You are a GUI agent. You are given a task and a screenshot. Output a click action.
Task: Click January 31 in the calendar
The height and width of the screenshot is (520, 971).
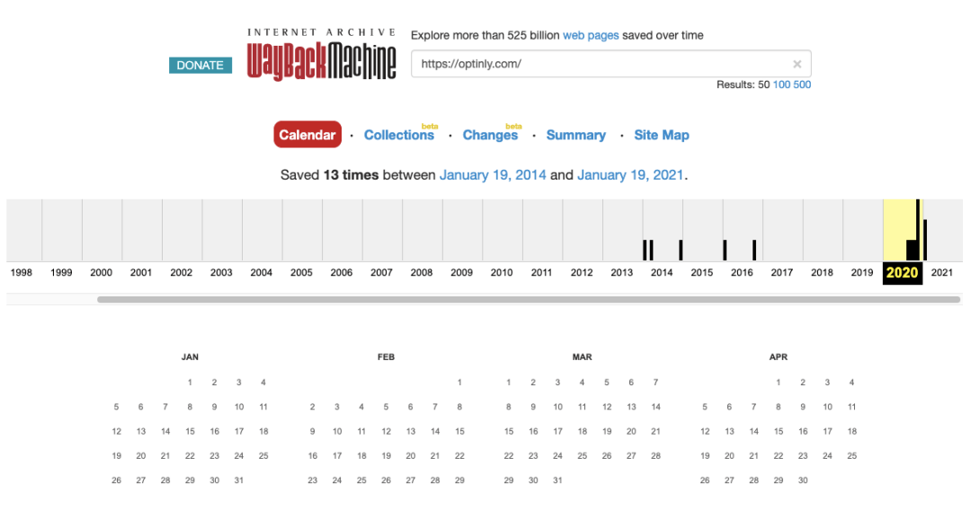[239, 480]
